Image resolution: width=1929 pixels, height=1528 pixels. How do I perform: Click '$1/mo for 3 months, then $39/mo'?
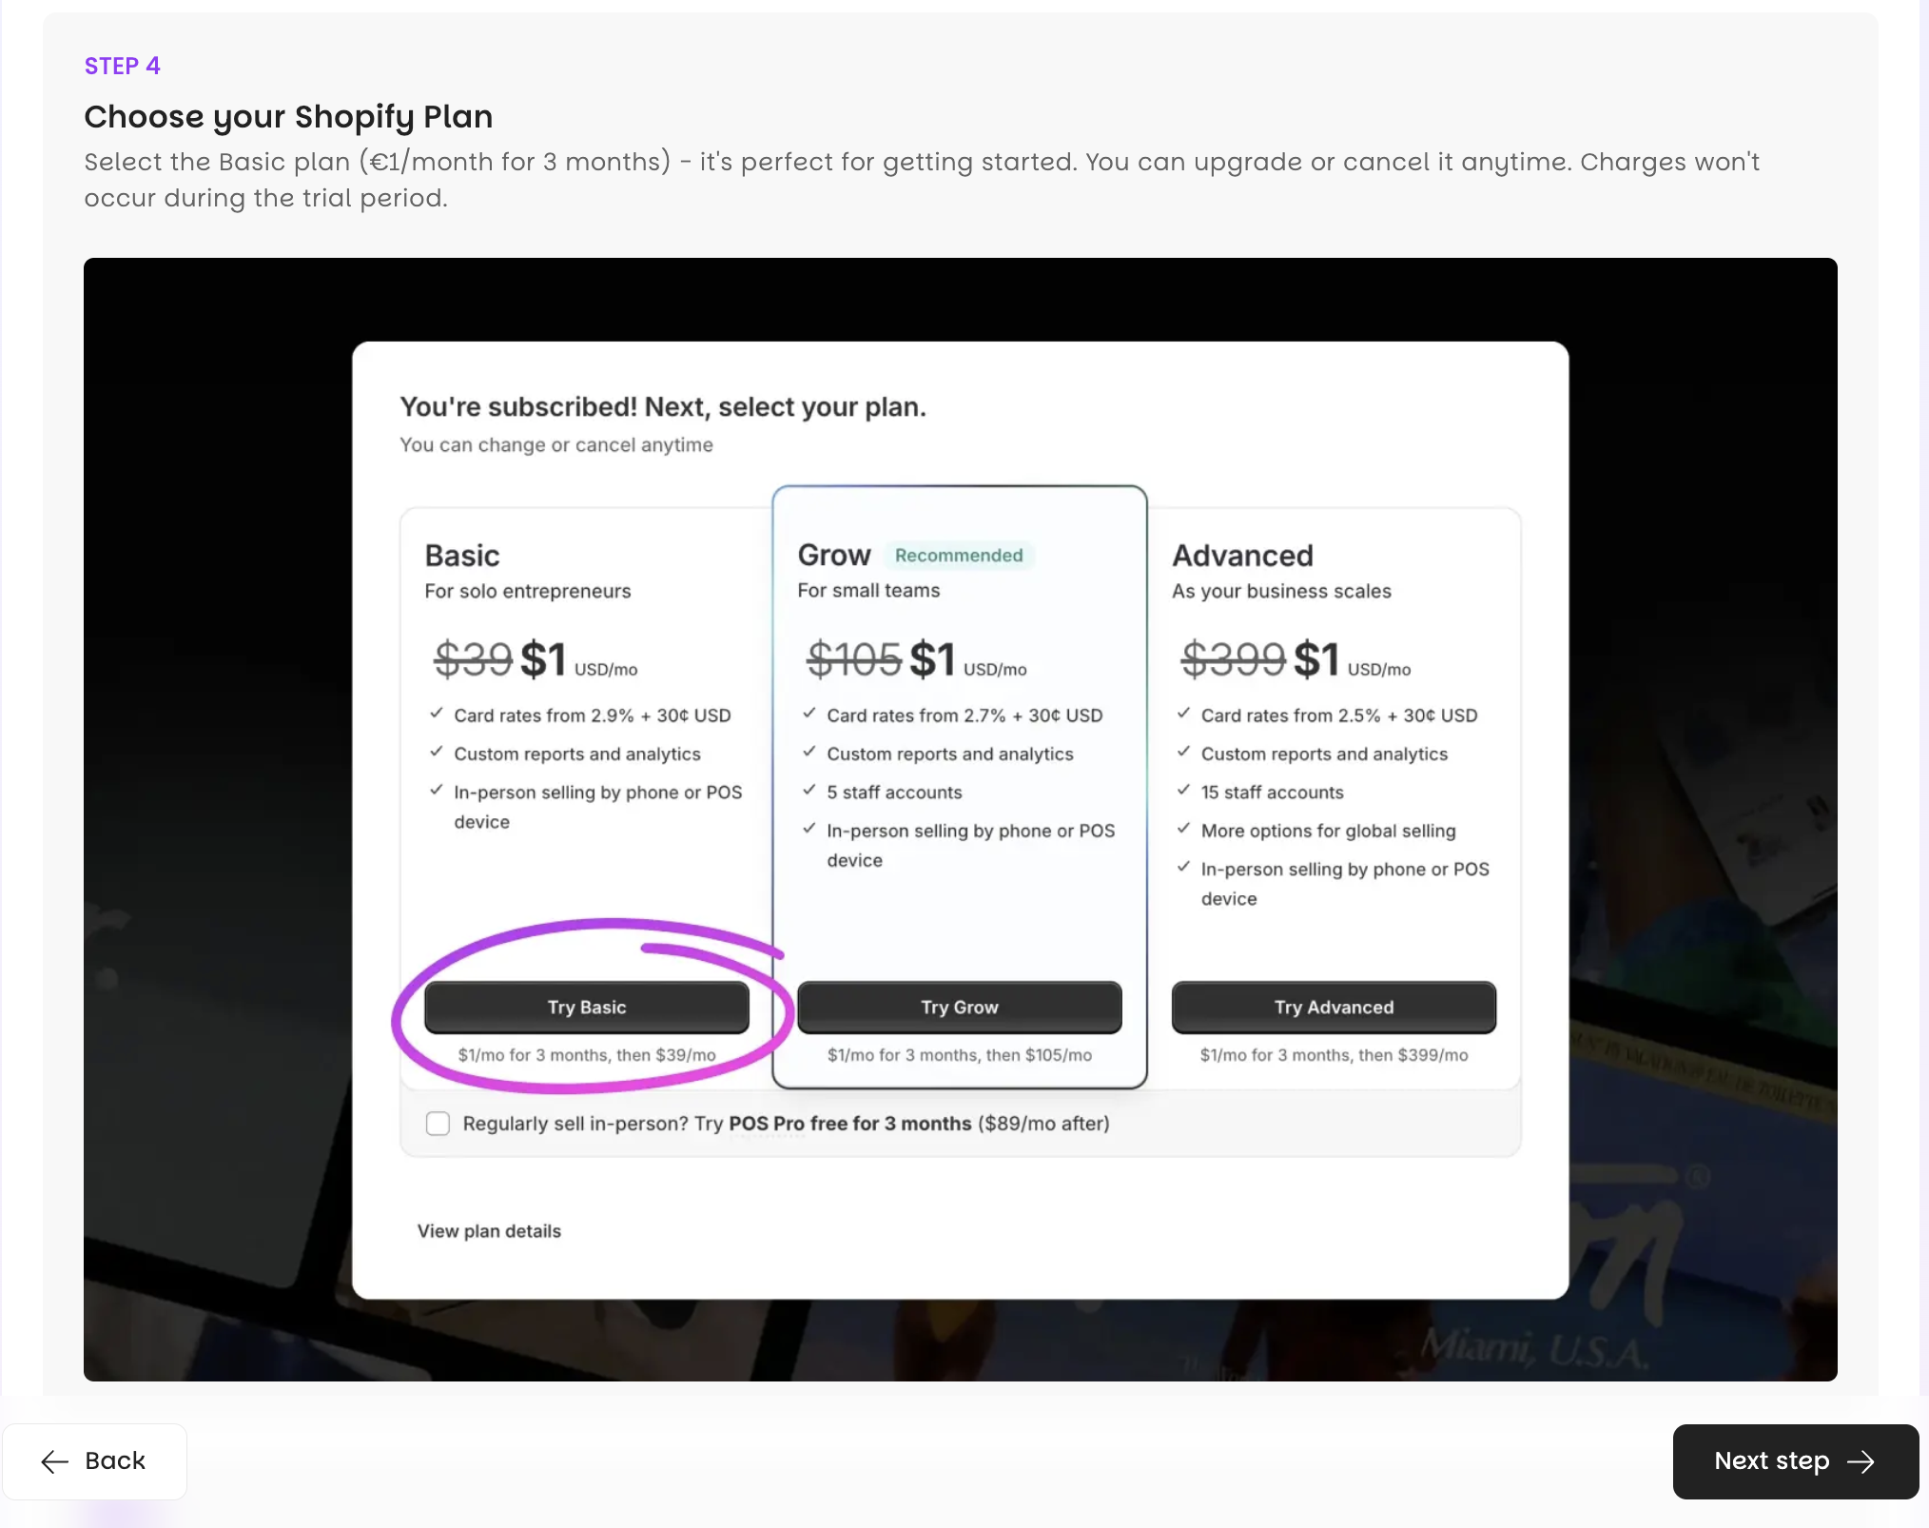[x=587, y=1055]
